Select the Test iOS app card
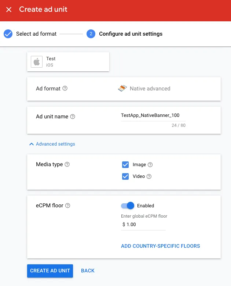This screenshot has height=286, width=231. 68,62
